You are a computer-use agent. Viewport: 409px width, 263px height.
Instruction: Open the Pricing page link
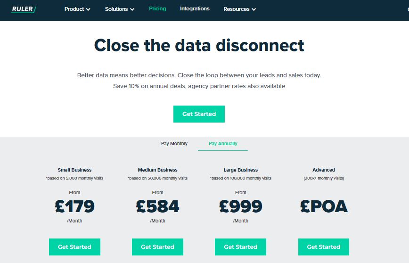pyautogui.click(x=157, y=9)
